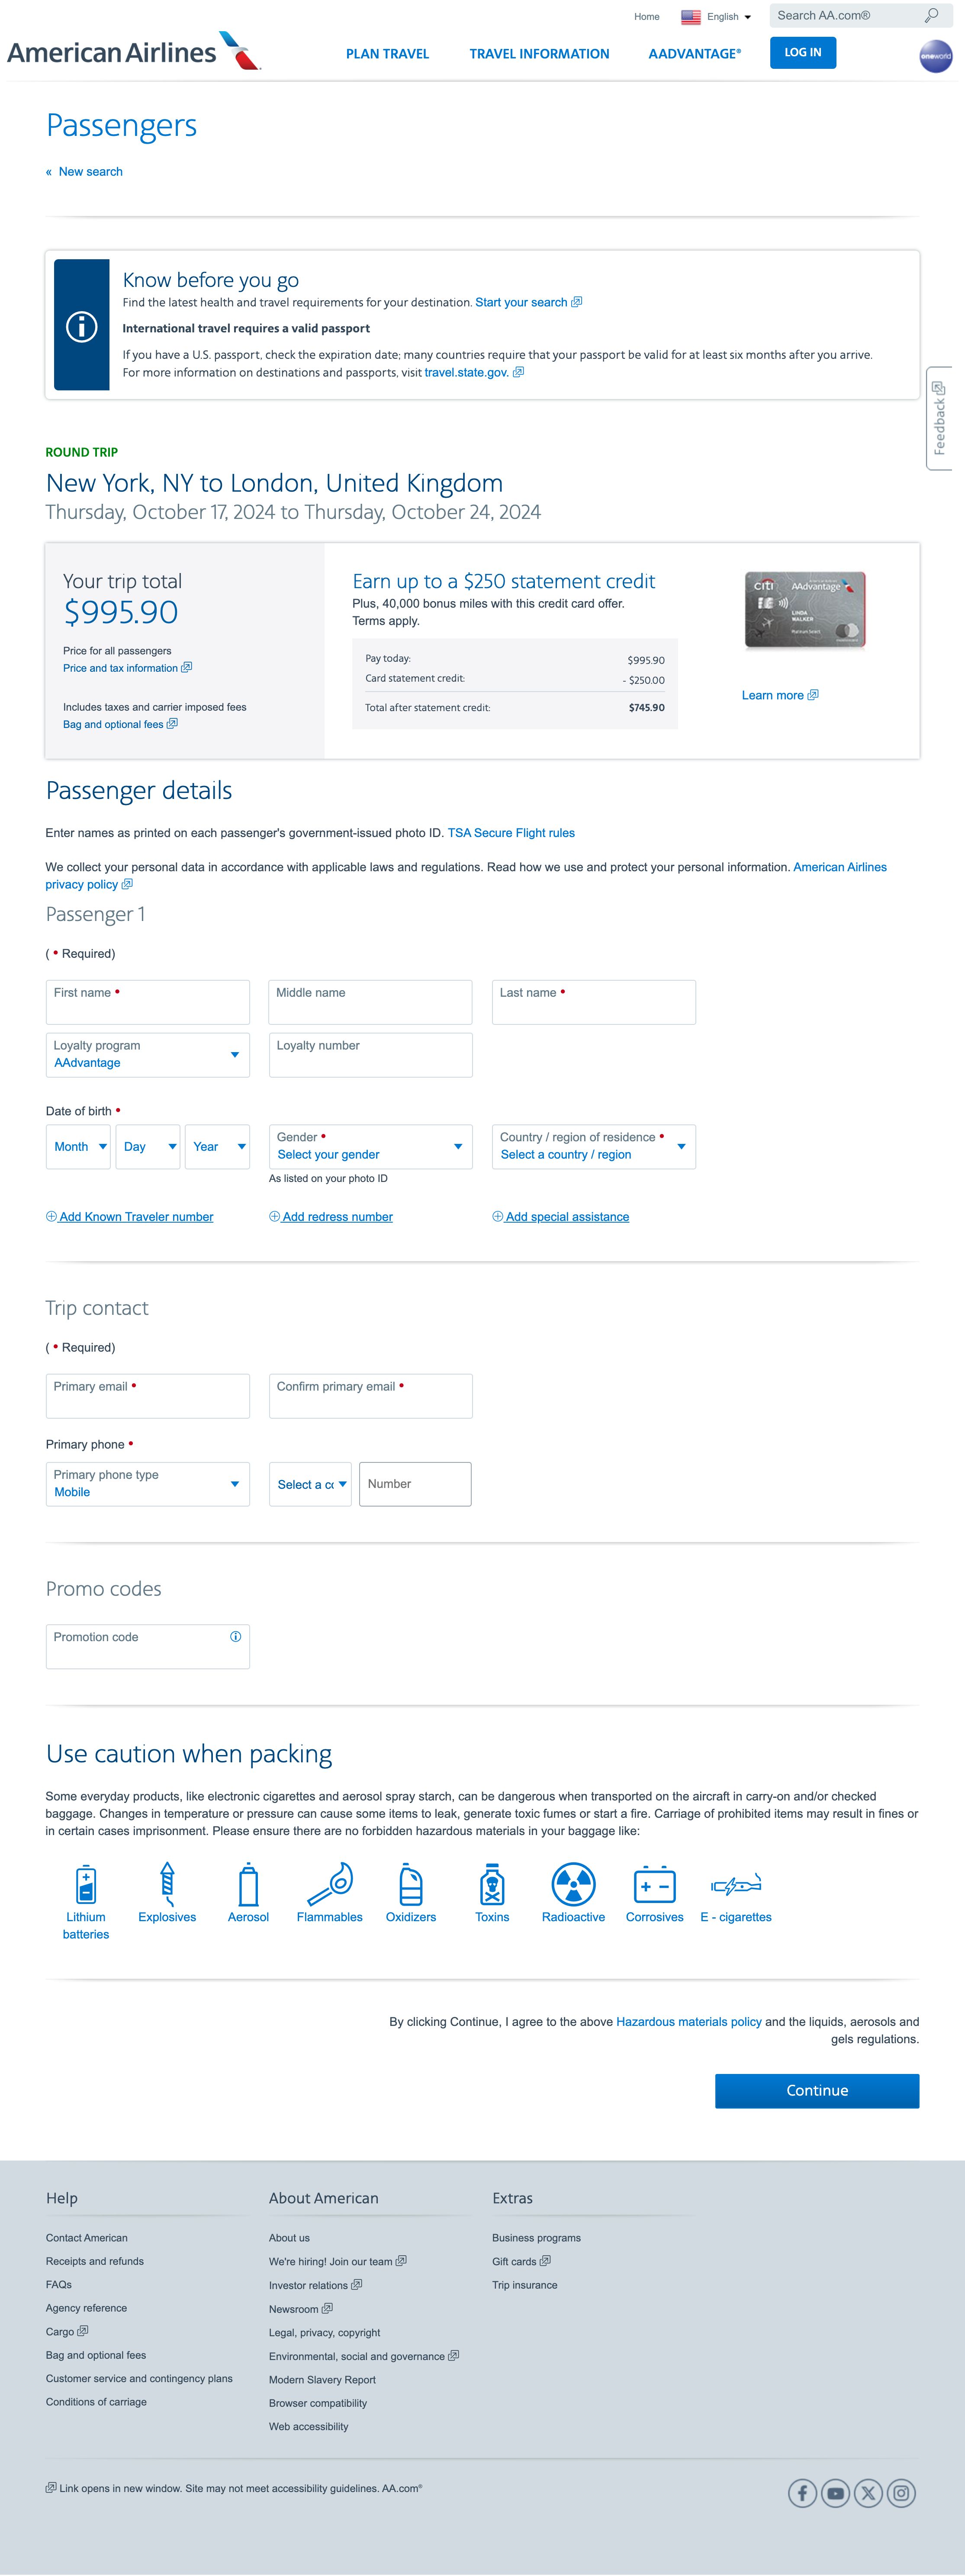The image size is (965, 2576).
Task: Open the YouTube social icon
Action: click(835, 2493)
